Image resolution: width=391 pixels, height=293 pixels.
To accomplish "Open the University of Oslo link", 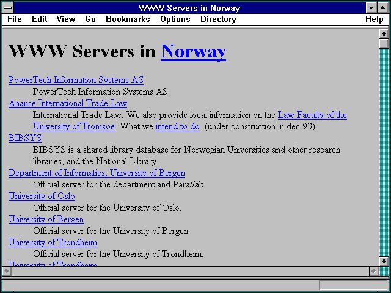I will coord(42,196).
